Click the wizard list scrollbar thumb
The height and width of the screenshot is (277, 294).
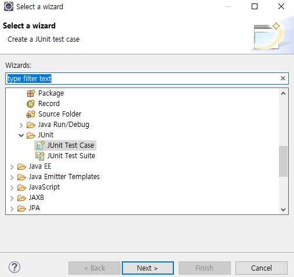(x=283, y=161)
